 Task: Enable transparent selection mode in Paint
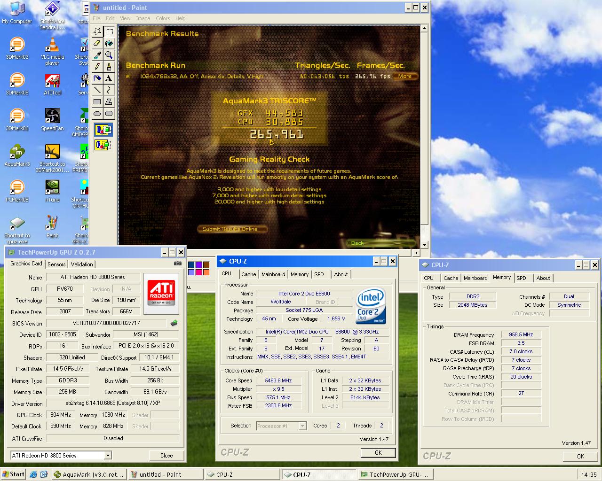[x=103, y=145]
